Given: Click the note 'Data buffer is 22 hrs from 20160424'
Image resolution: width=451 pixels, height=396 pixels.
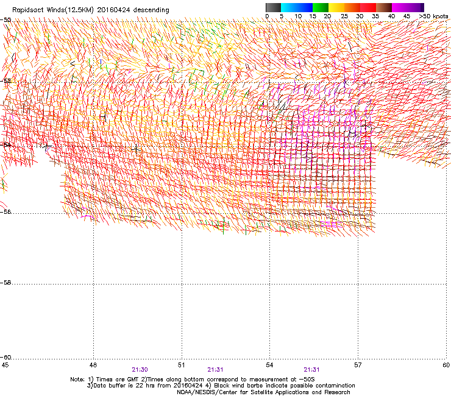Looking at the screenshot, I should coord(144,386).
